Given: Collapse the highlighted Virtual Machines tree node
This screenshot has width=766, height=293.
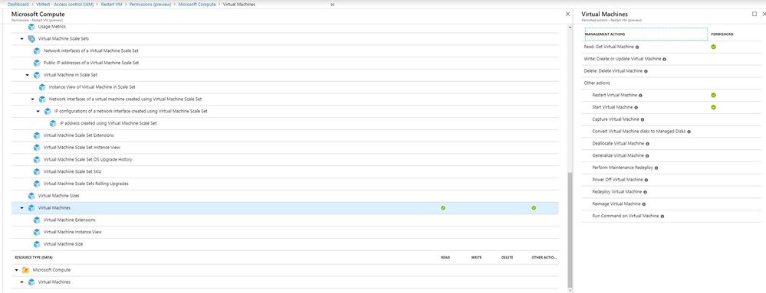Looking at the screenshot, I should (x=22, y=208).
